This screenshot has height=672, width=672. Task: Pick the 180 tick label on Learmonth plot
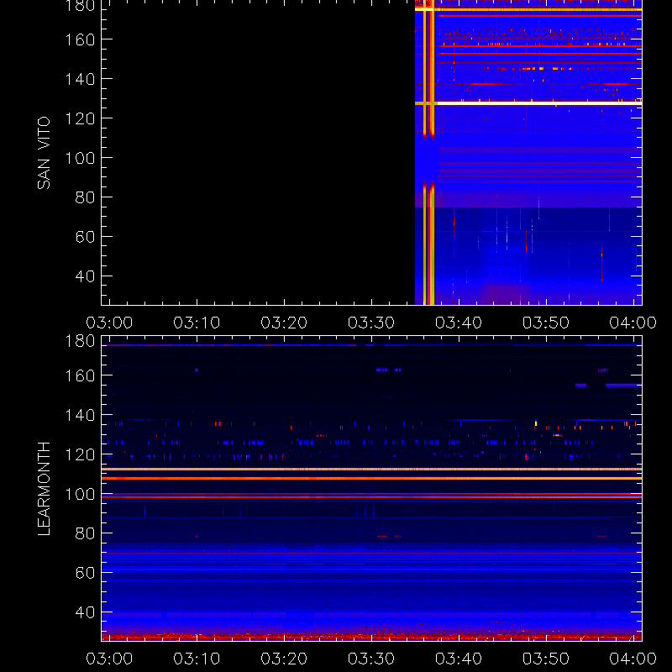click(80, 342)
